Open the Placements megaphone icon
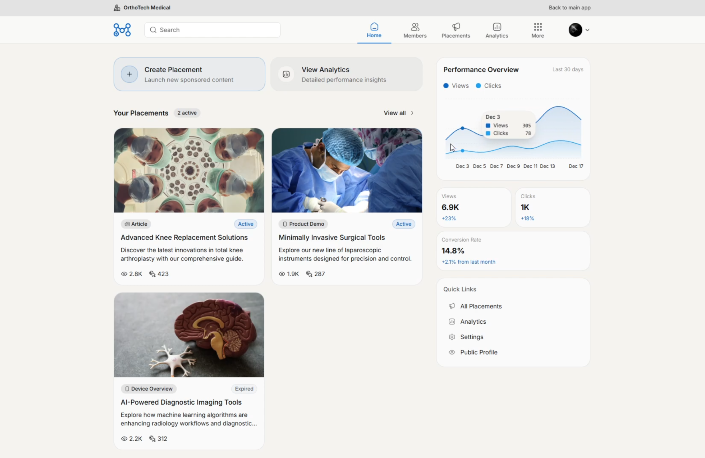This screenshot has width=705, height=458. 455,27
